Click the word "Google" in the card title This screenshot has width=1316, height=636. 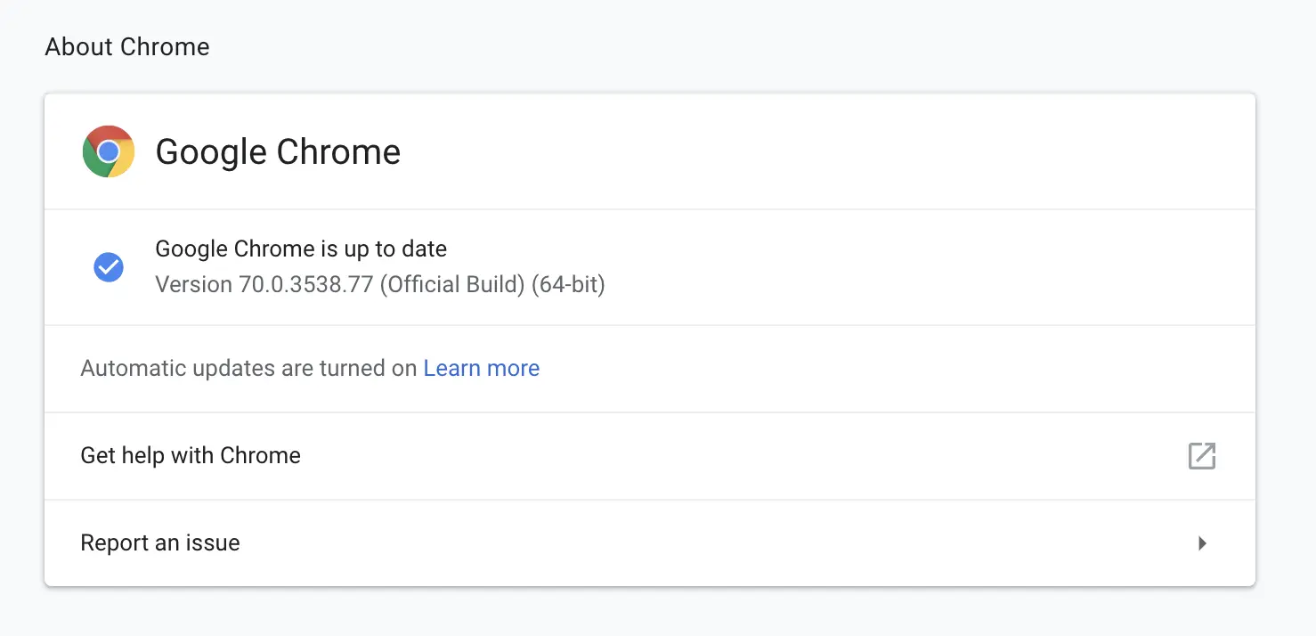(212, 152)
